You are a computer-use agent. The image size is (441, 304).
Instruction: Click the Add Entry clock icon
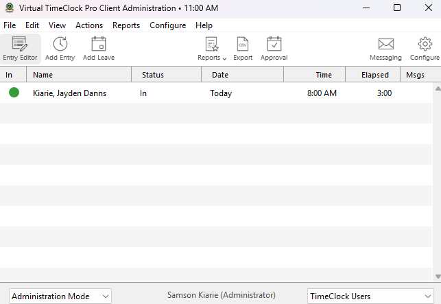click(60, 44)
